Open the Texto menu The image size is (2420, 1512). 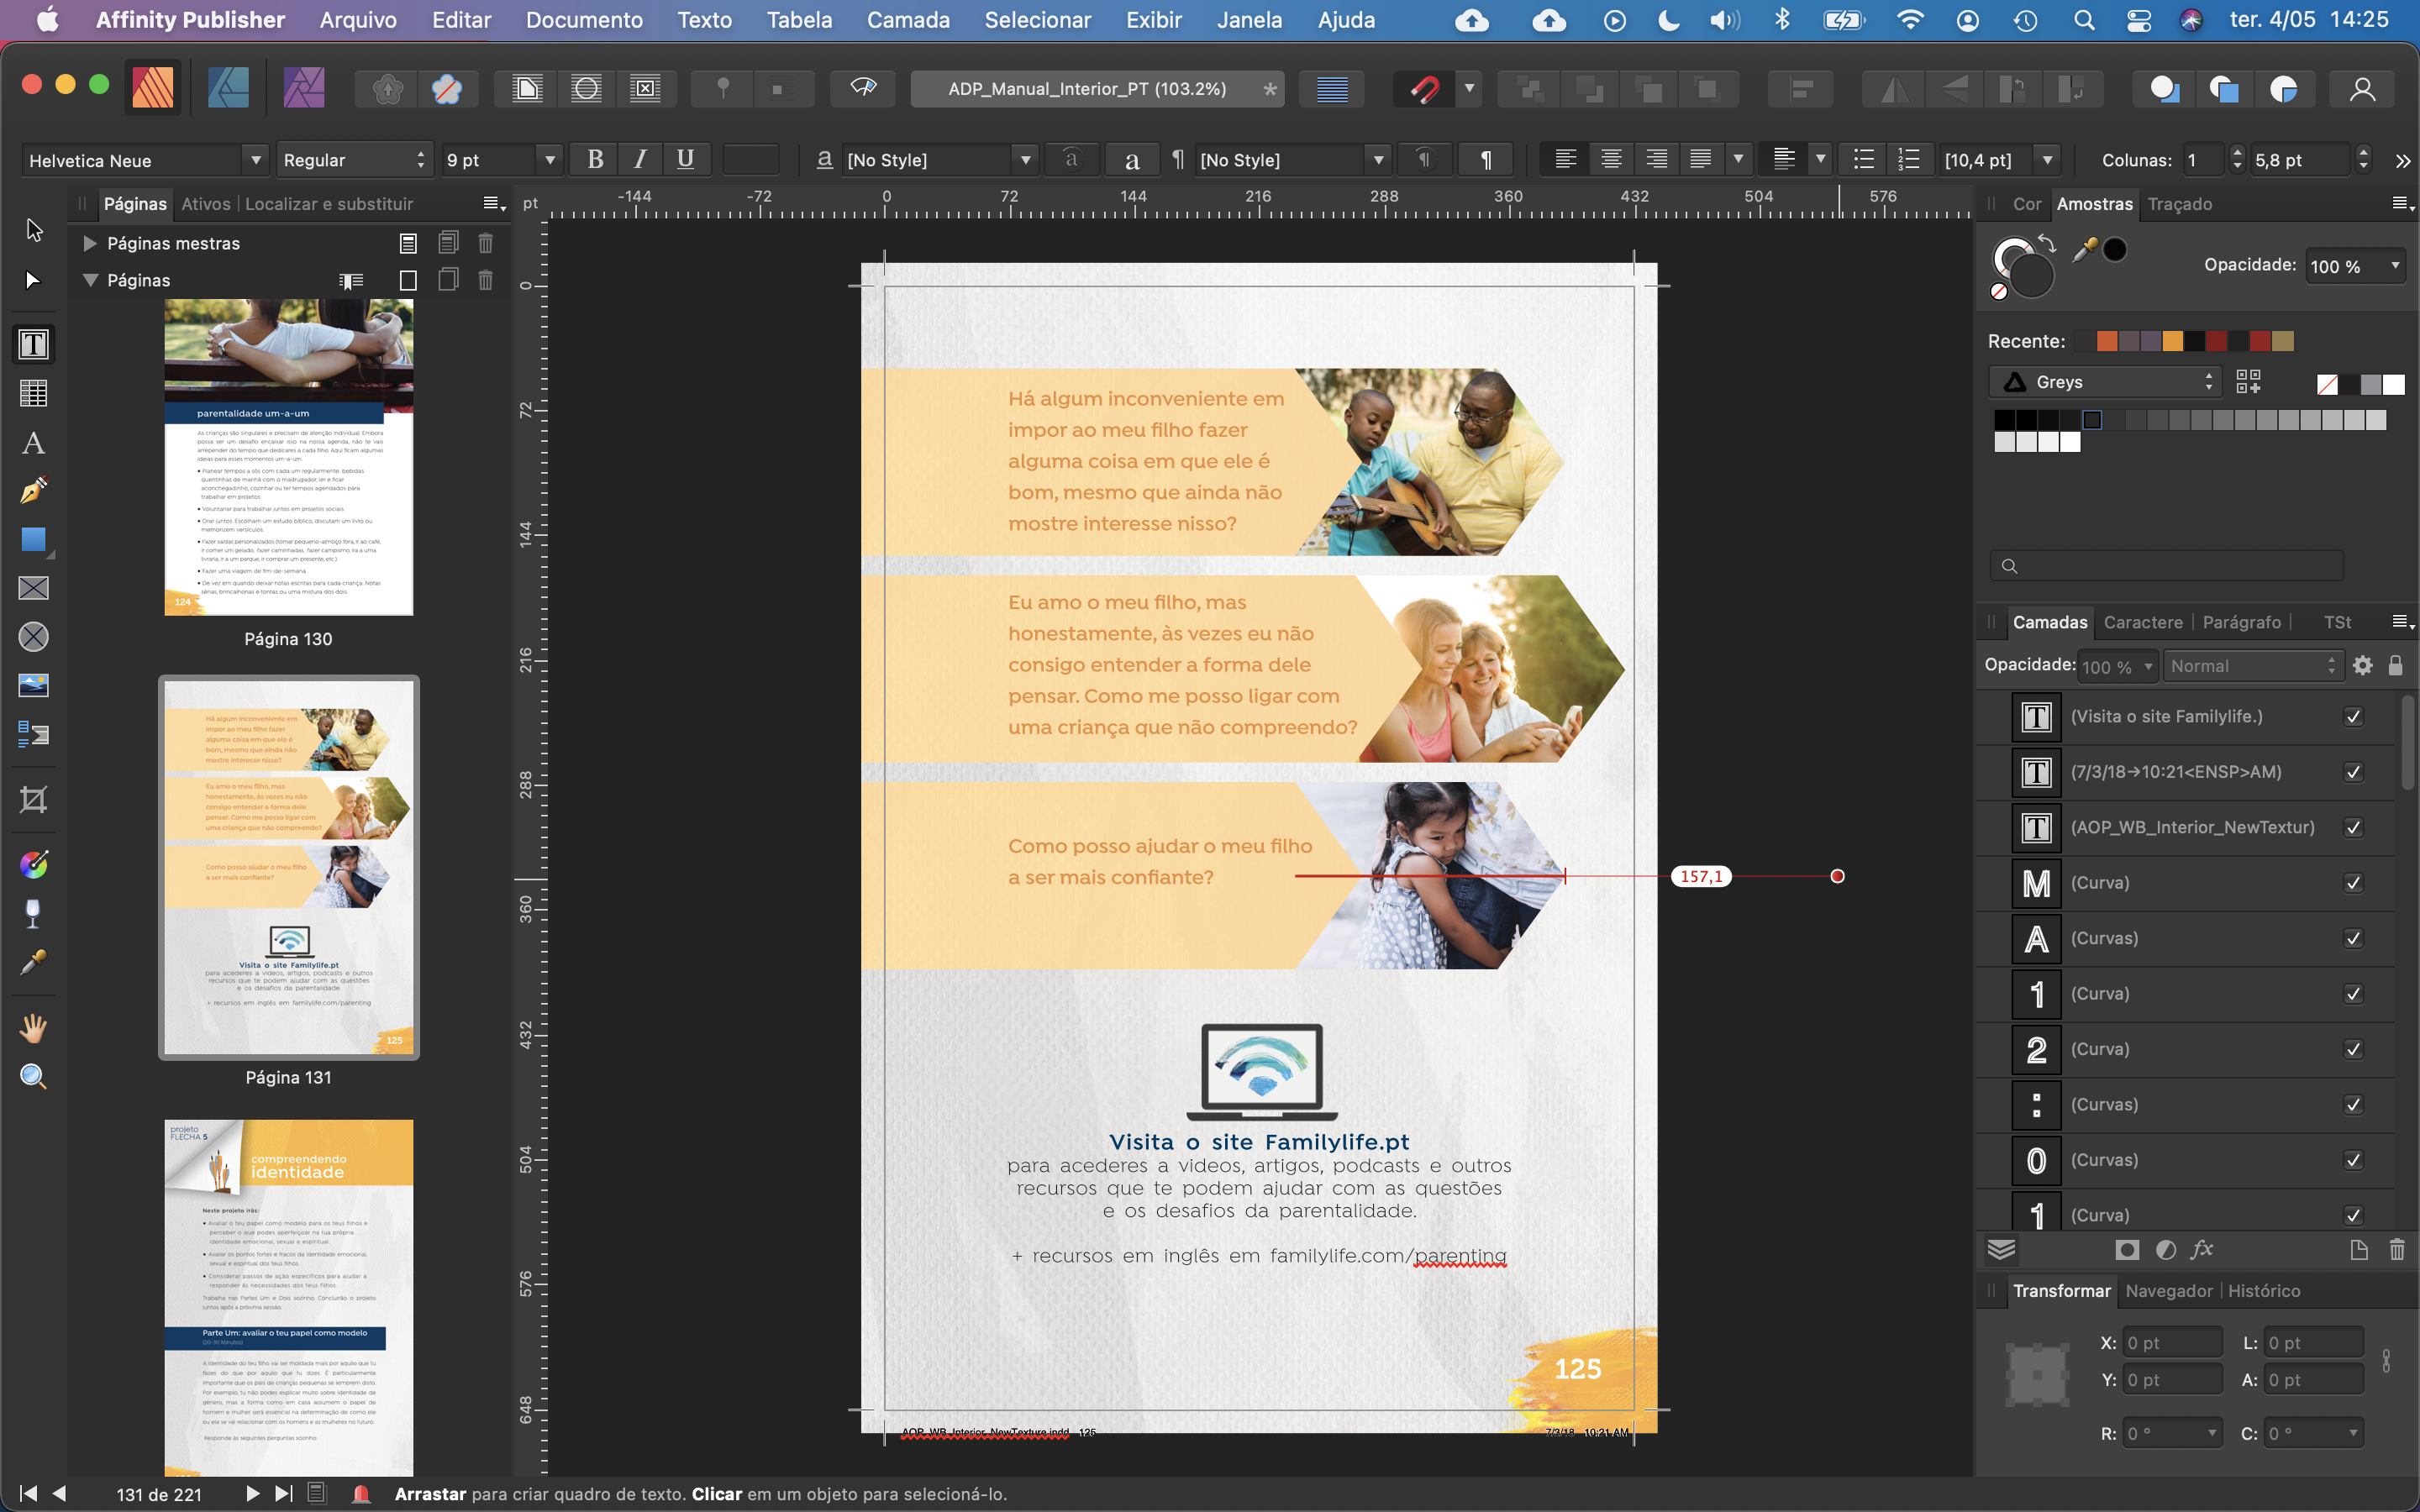pos(704,20)
